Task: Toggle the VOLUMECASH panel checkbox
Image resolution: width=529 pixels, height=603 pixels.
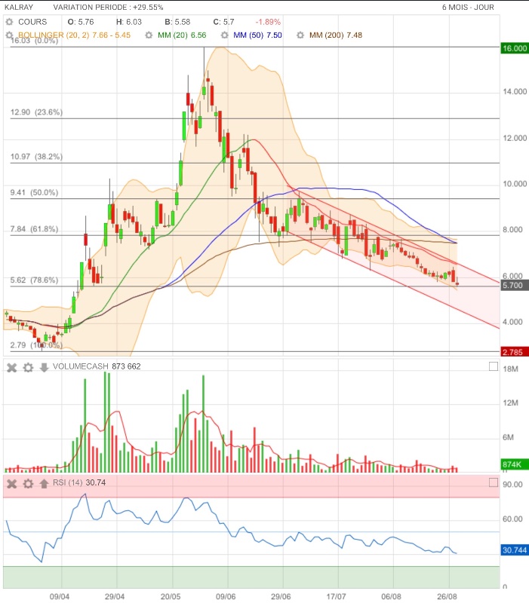Action: (x=494, y=366)
